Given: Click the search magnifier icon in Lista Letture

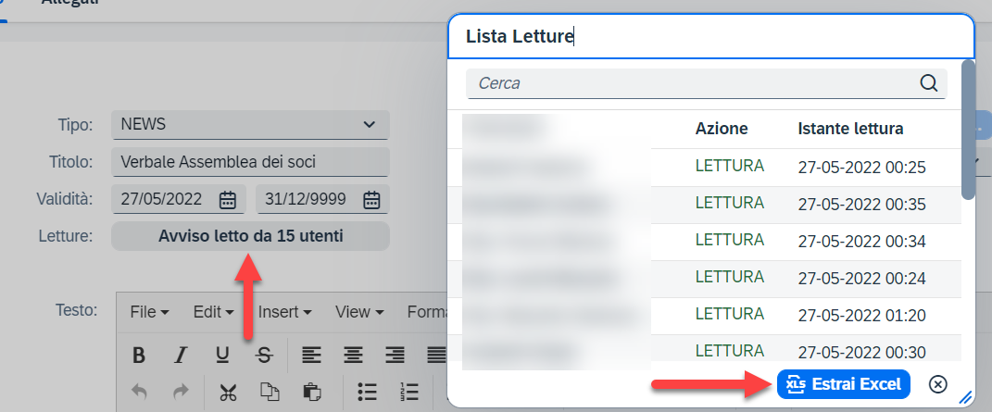Looking at the screenshot, I should pyautogui.click(x=929, y=83).
